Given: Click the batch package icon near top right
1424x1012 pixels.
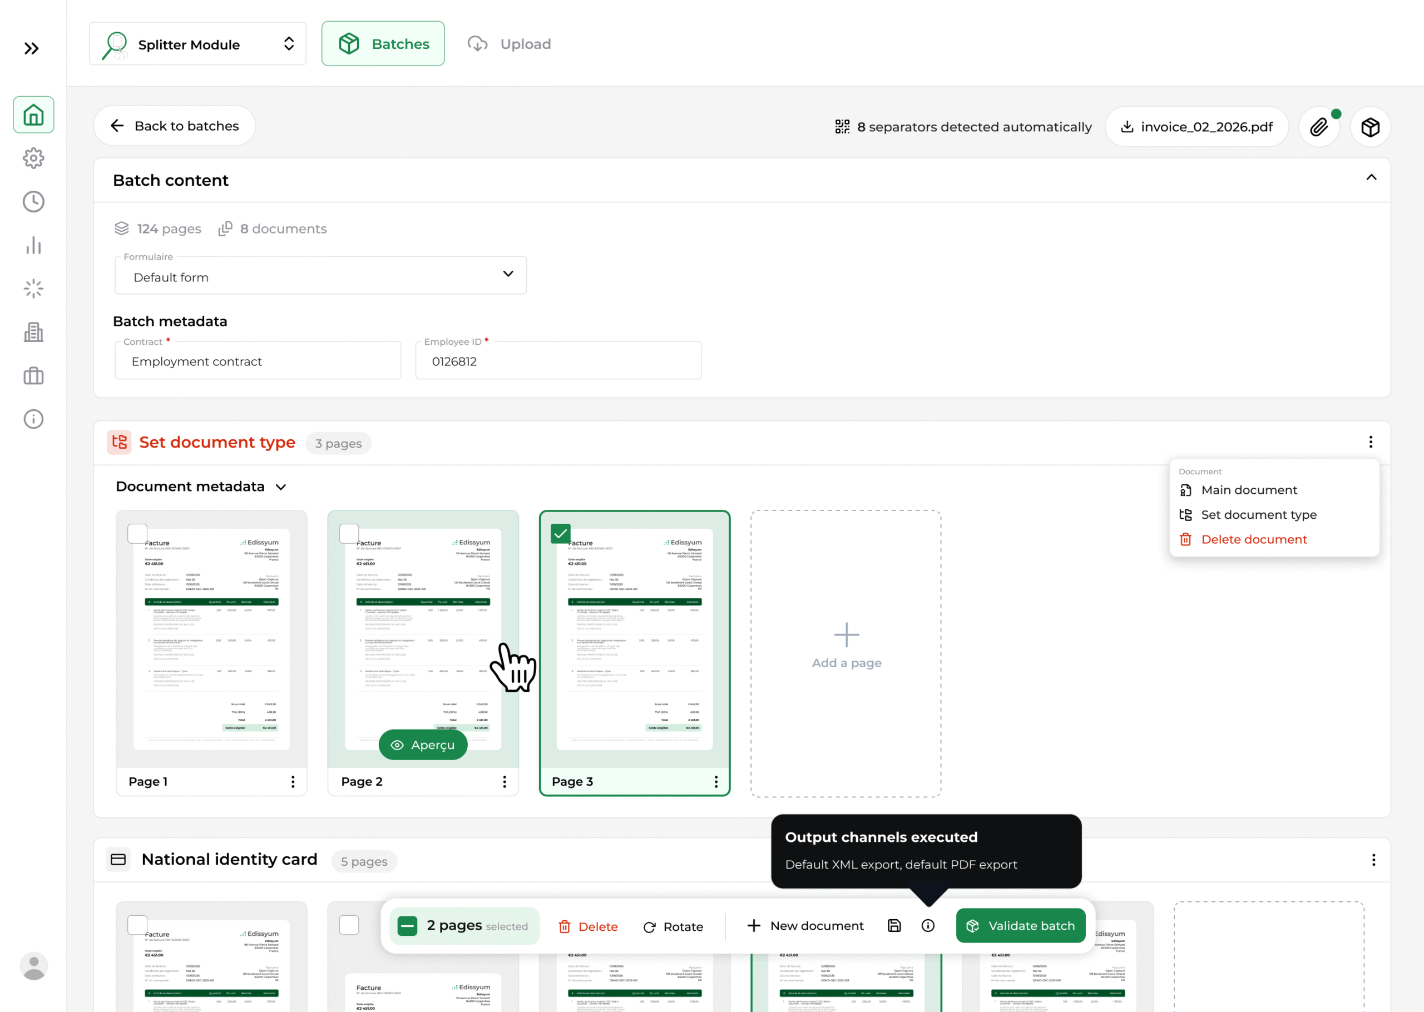Looking at the screenshot, I should coord(1371,126).
